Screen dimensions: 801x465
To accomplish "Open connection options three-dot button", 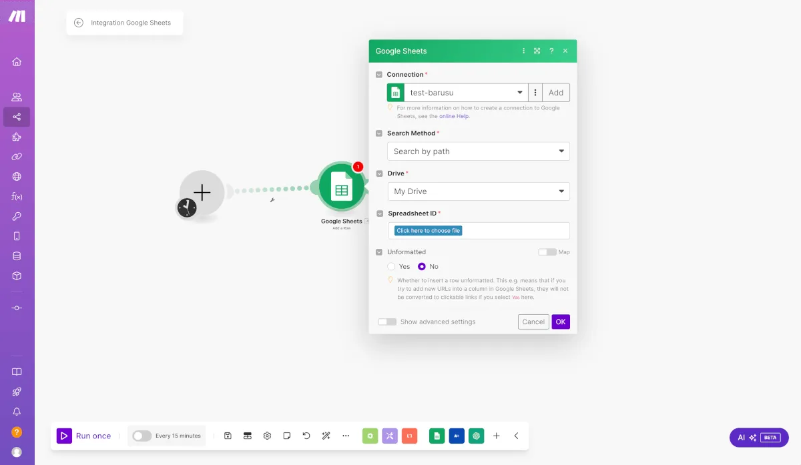I will point(535,93).
